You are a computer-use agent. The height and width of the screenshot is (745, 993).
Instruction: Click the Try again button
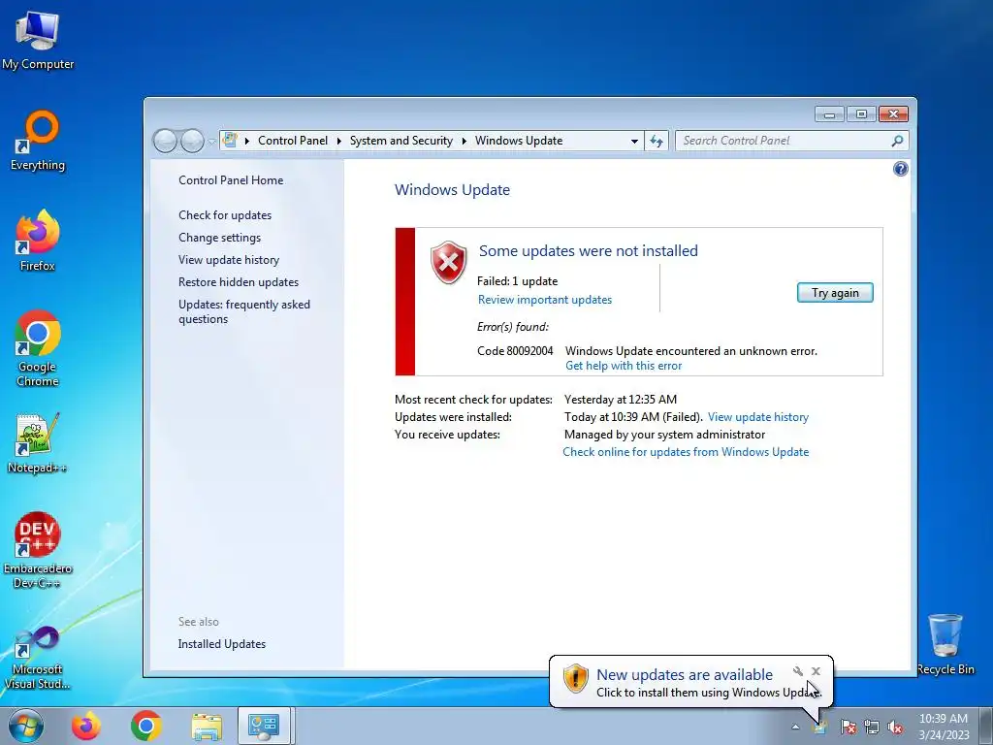[x=835, y=293]
